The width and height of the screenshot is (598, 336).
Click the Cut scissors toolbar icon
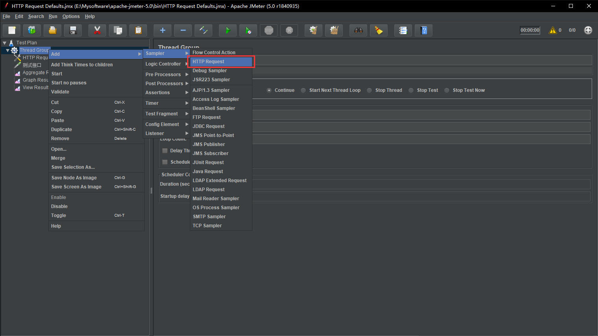97,30
